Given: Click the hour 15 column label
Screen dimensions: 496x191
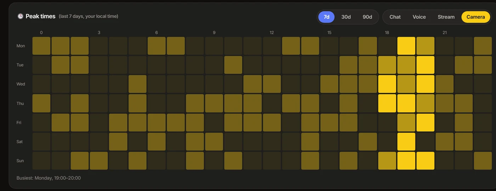Looking at the screenshot, I should [x=329, y=32].
